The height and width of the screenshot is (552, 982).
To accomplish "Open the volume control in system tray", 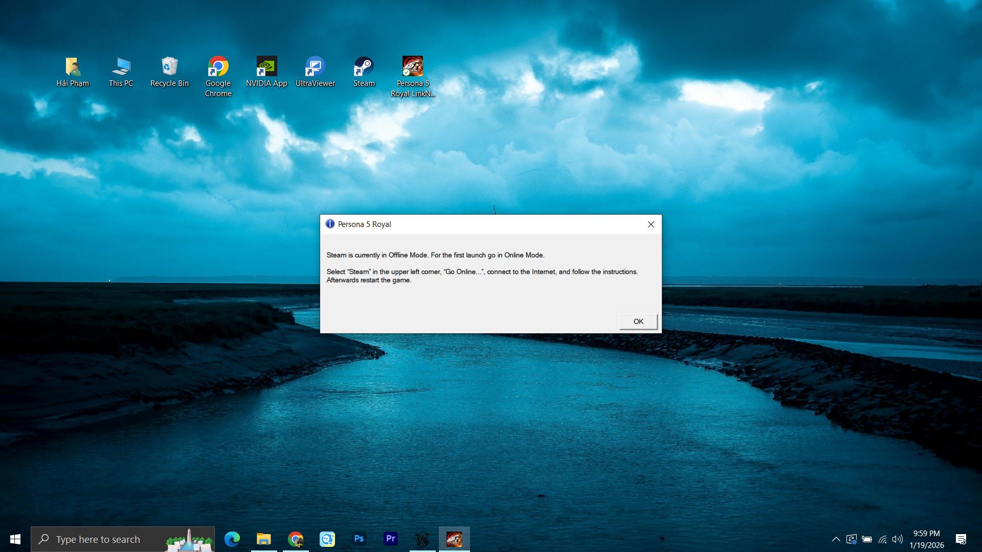I will pos(898,539).
